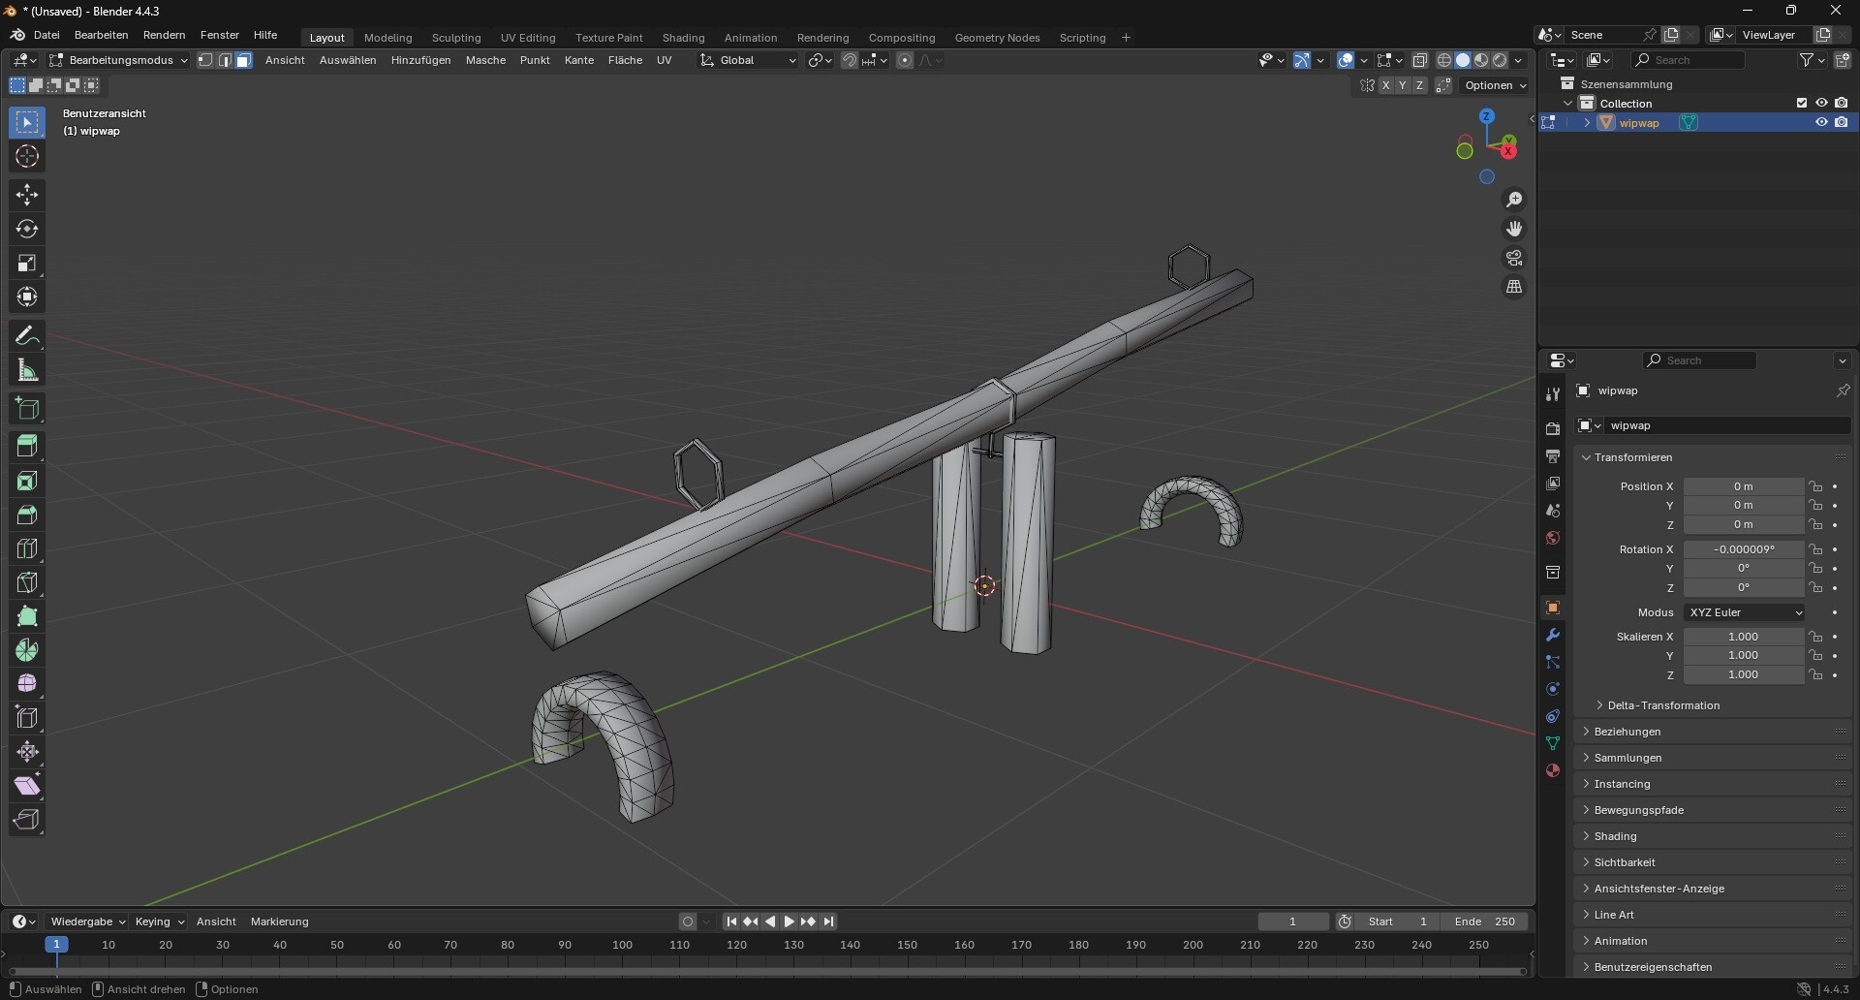Screen dimensions: 1860x1000
Task: Open the XYZ Euler rotation mode dropdown
Action: pos(1745,613)
